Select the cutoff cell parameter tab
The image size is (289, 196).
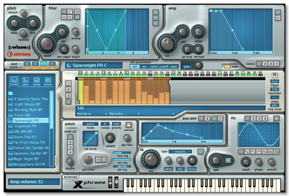click(164, 67)
